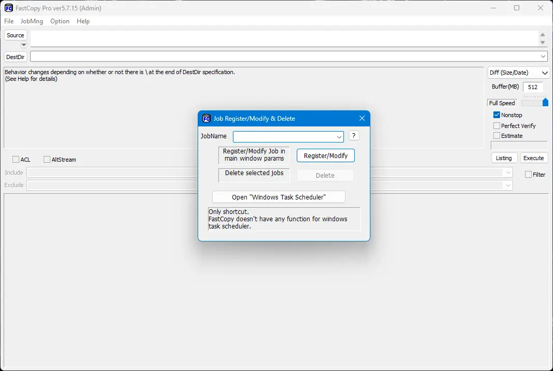Minimize the FastCopy Pro window

(x=493, y=8)
